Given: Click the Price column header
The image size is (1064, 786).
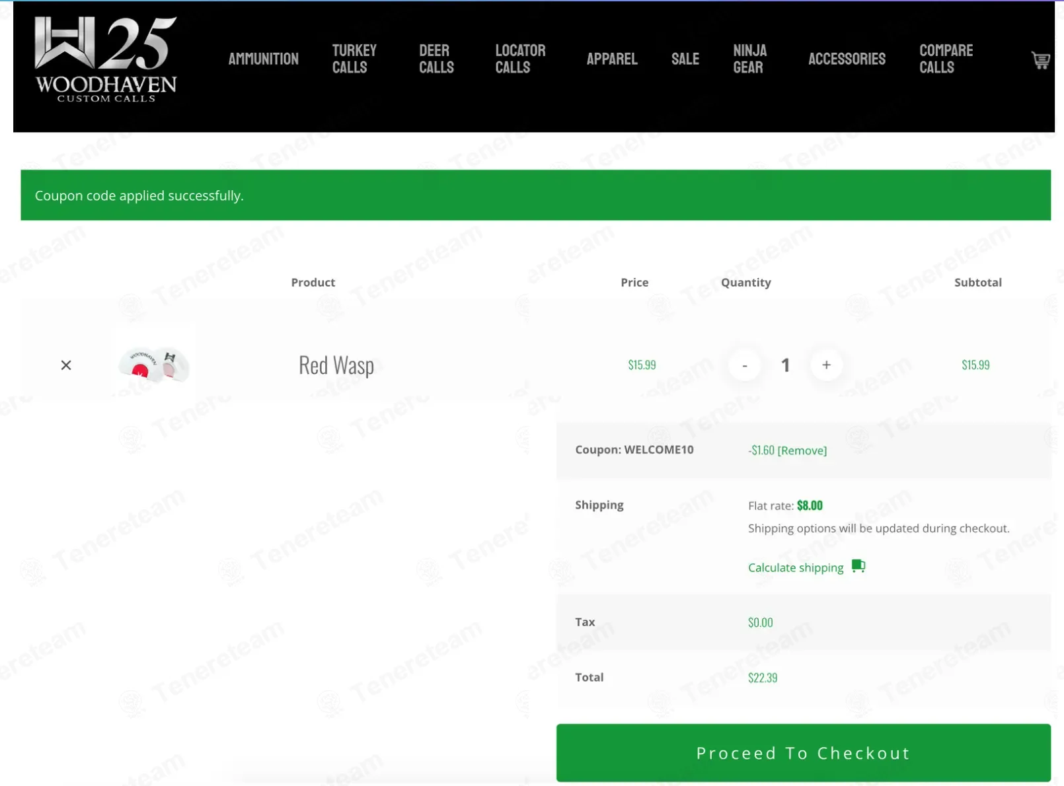Looking at the screenshot, I should [x=634, y=283].
